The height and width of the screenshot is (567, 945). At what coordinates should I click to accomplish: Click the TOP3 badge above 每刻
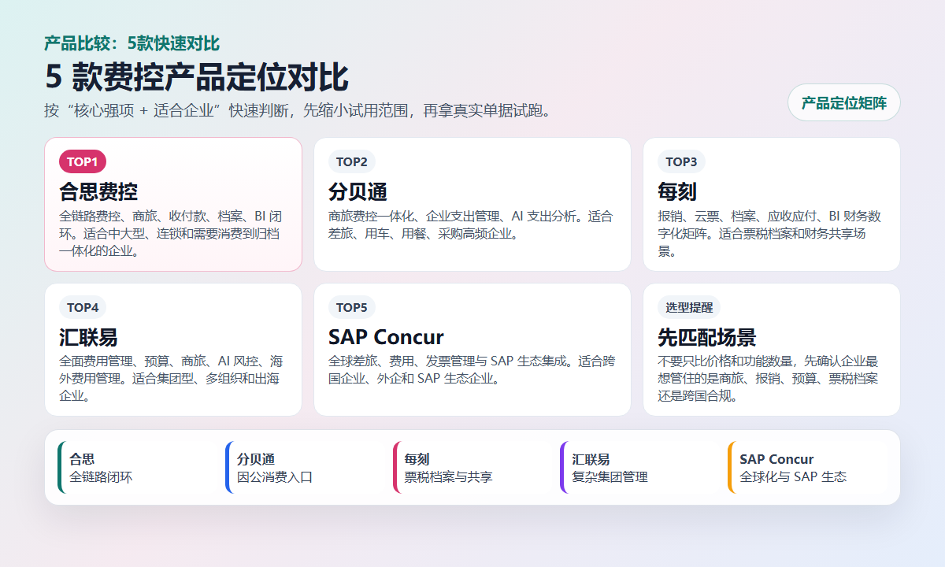[x=681, y=161]
